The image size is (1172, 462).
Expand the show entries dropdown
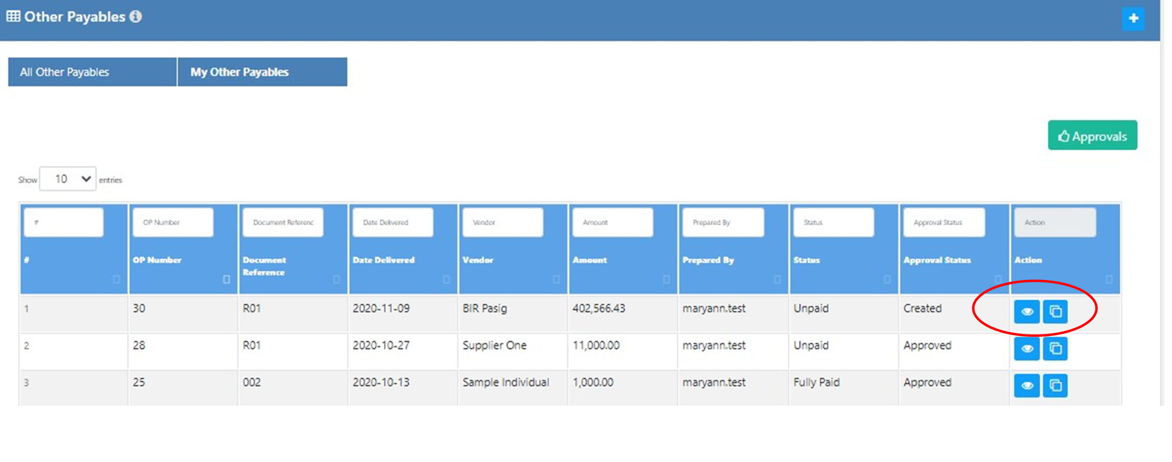(68, 179)
